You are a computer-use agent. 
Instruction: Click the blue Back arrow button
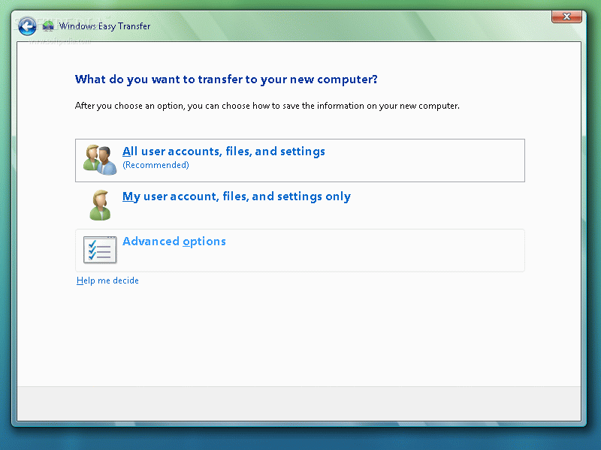click(x=27, y=26)
